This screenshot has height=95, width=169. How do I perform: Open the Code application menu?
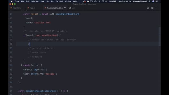click(17, 1)
